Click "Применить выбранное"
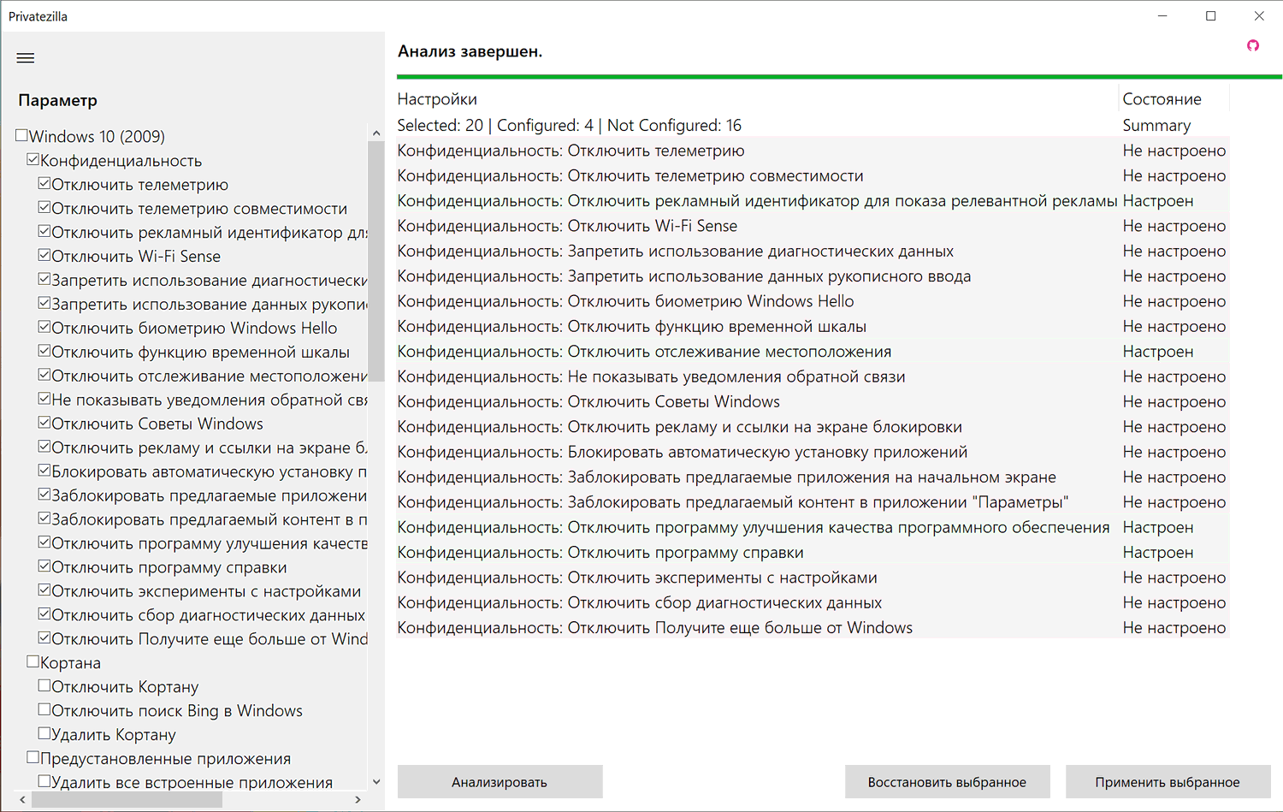This screenshot has height=812, width=1283. 1168,781
